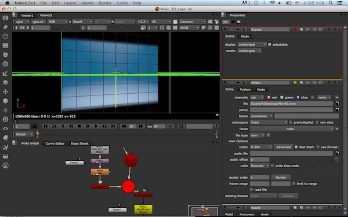Open the 3D nodes cube icon

tap(5, 101)
